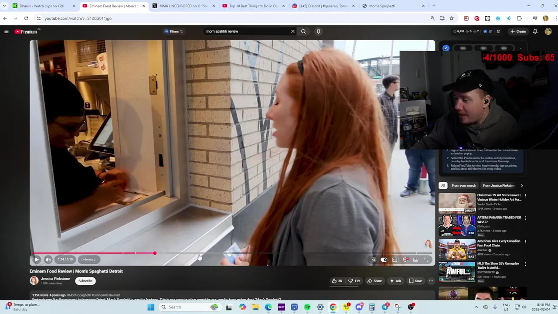The height and width of the screenshot is (314, 558).
Task: Open the Windows Start menu
Action: 151,307
